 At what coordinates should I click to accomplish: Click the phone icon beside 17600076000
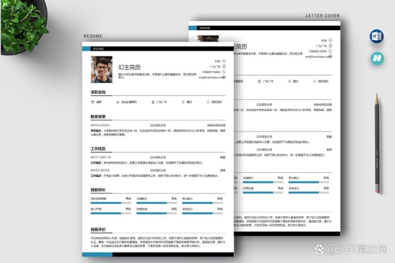pos(224,72)
